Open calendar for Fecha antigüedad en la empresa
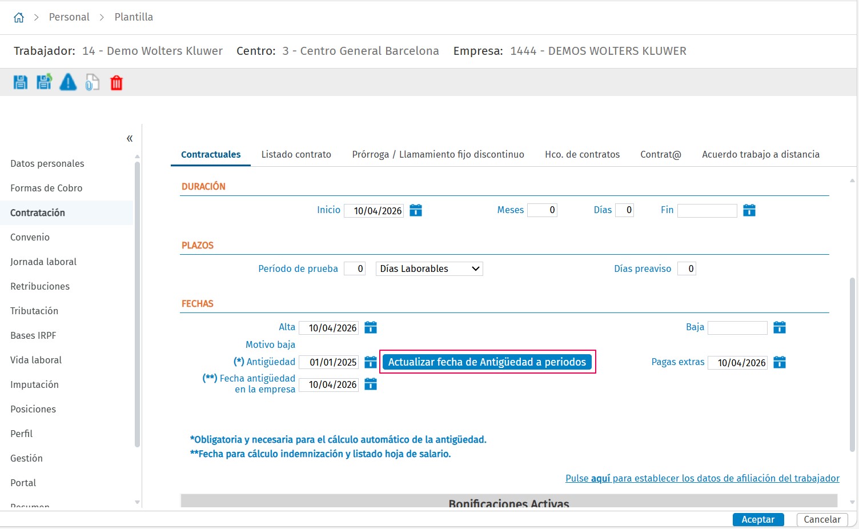859x529 pixels. click(x=371, y=384)
